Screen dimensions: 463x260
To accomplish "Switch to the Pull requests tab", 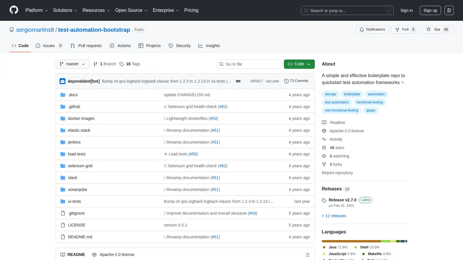I will (86, 46).
